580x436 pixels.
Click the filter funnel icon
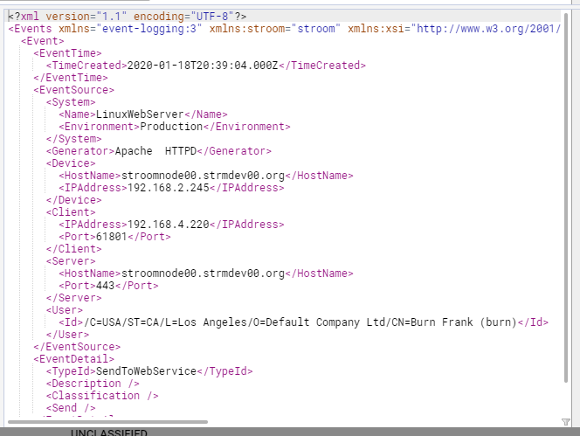click(x=565, y=421)
